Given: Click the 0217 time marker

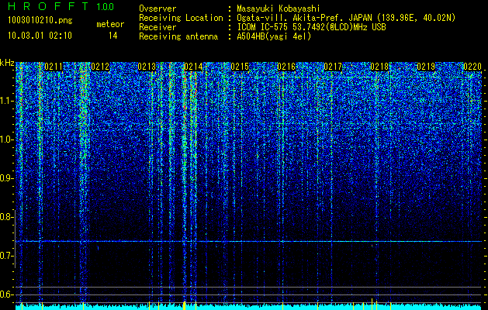Looking at the screenshot, I should (333, 67).
